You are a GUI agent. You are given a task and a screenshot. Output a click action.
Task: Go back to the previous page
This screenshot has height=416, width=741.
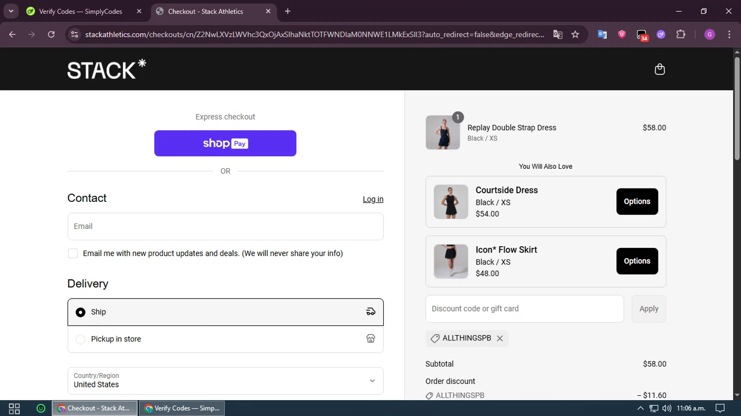(x=12, y=35)
